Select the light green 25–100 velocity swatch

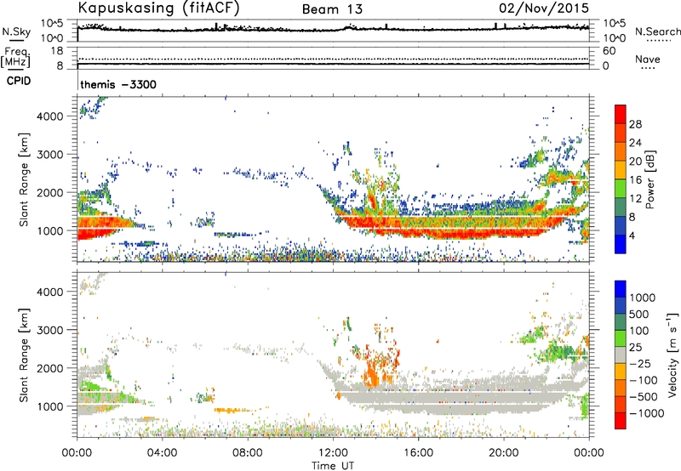click(x=621, y=338)
